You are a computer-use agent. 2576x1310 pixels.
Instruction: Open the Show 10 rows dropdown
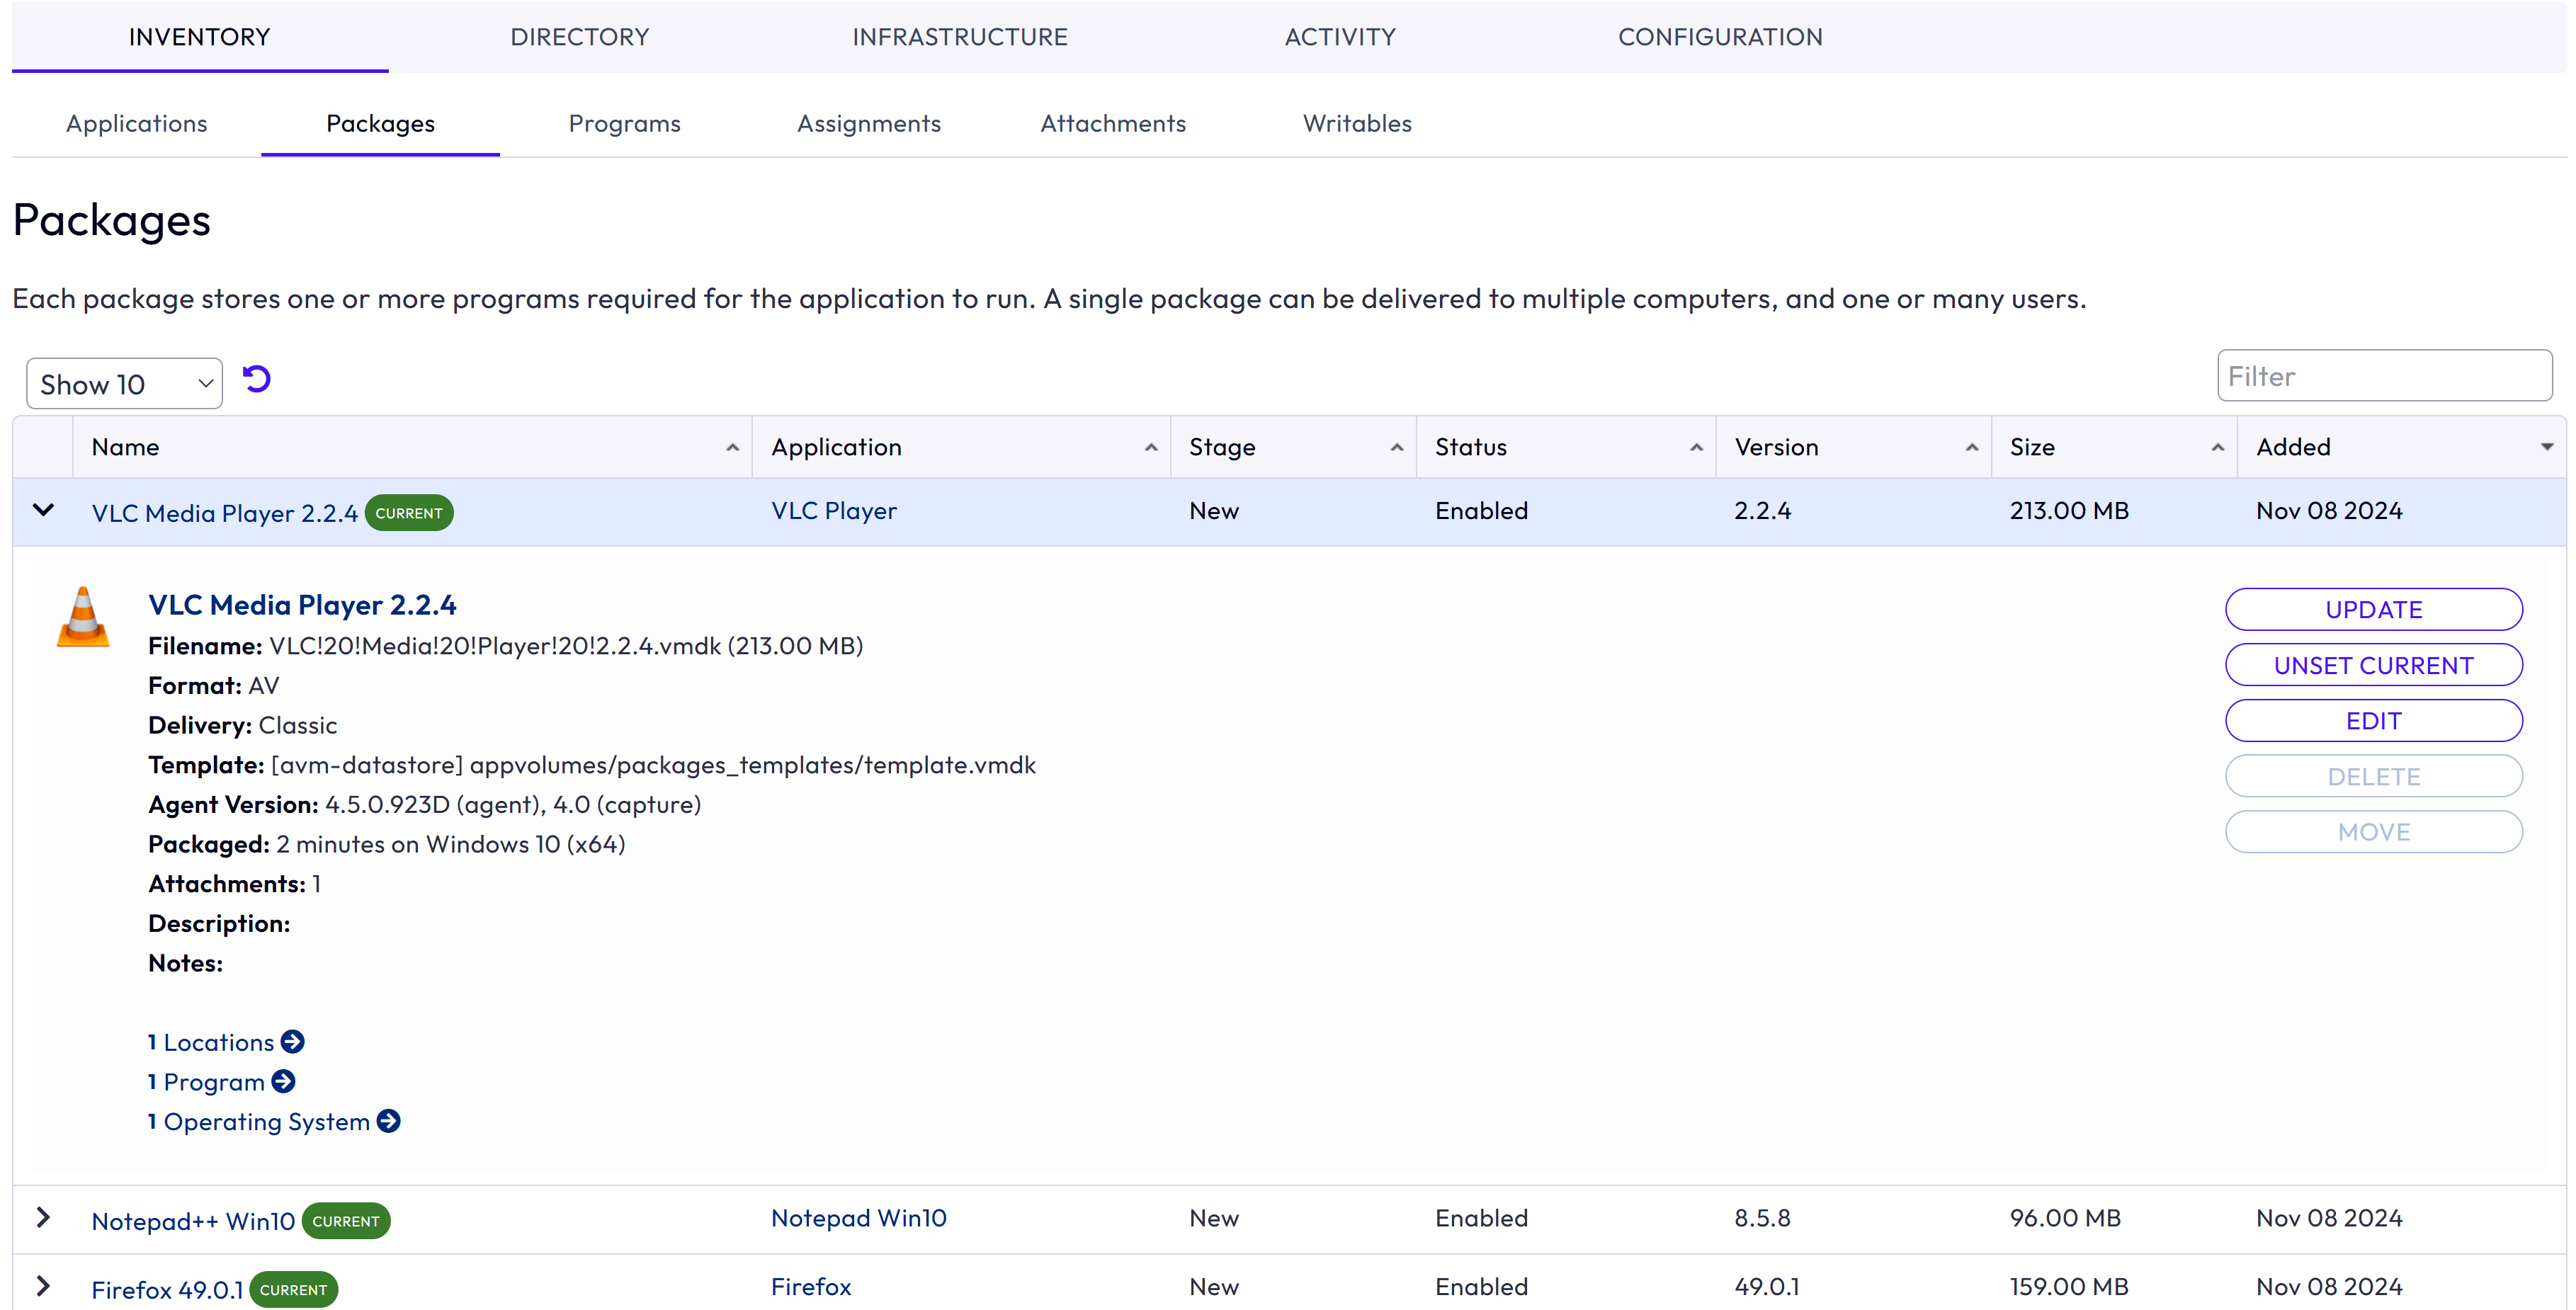tap(125, 384)
